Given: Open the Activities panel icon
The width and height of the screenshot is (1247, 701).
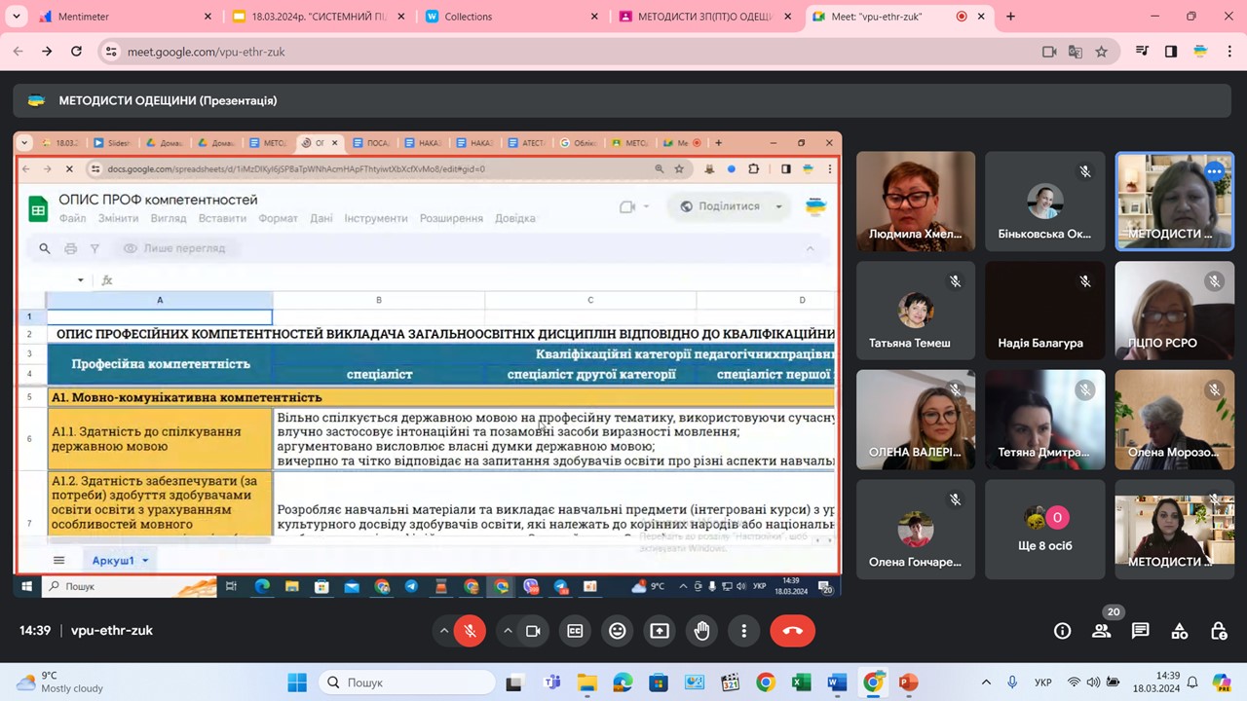Looking at the screenshot, I should click(1179, 631).
